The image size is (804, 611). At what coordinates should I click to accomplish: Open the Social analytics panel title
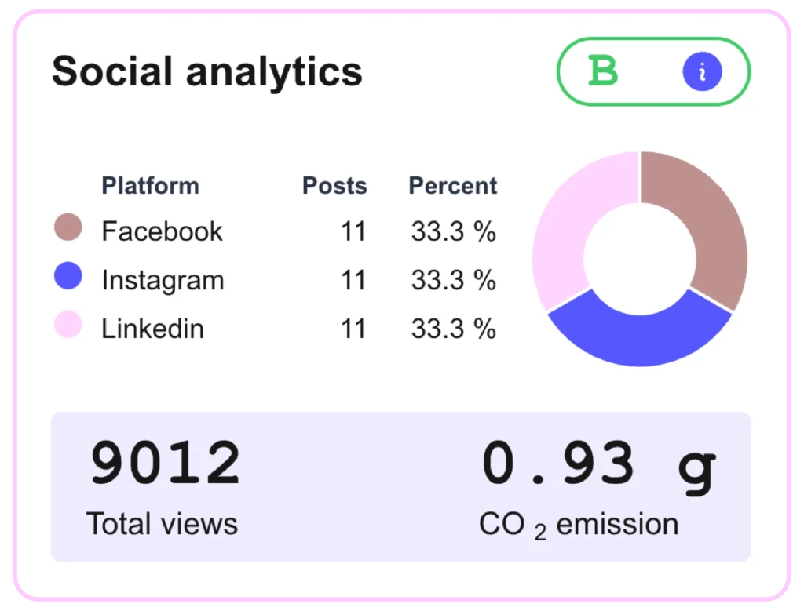[x=206, y=71]
